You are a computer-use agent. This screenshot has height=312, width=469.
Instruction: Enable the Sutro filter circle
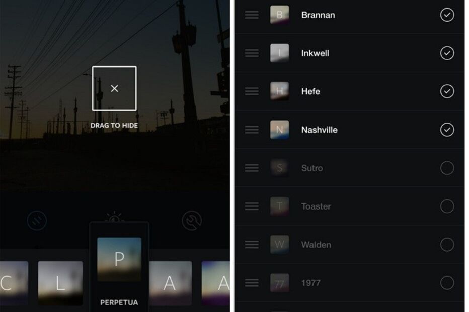(447, 168)
